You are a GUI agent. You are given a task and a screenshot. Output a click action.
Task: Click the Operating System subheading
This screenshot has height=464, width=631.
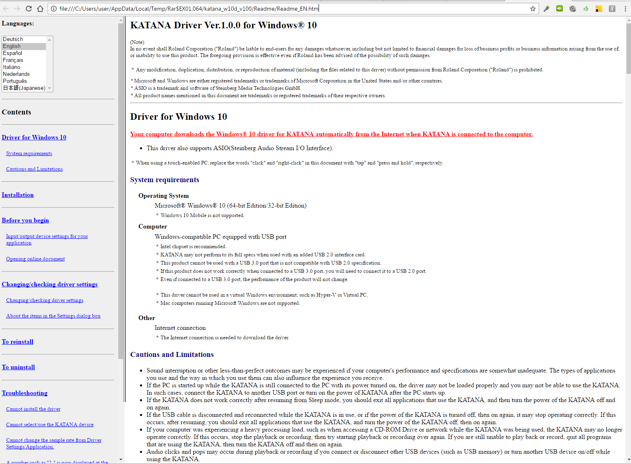(x=163, y=196)
